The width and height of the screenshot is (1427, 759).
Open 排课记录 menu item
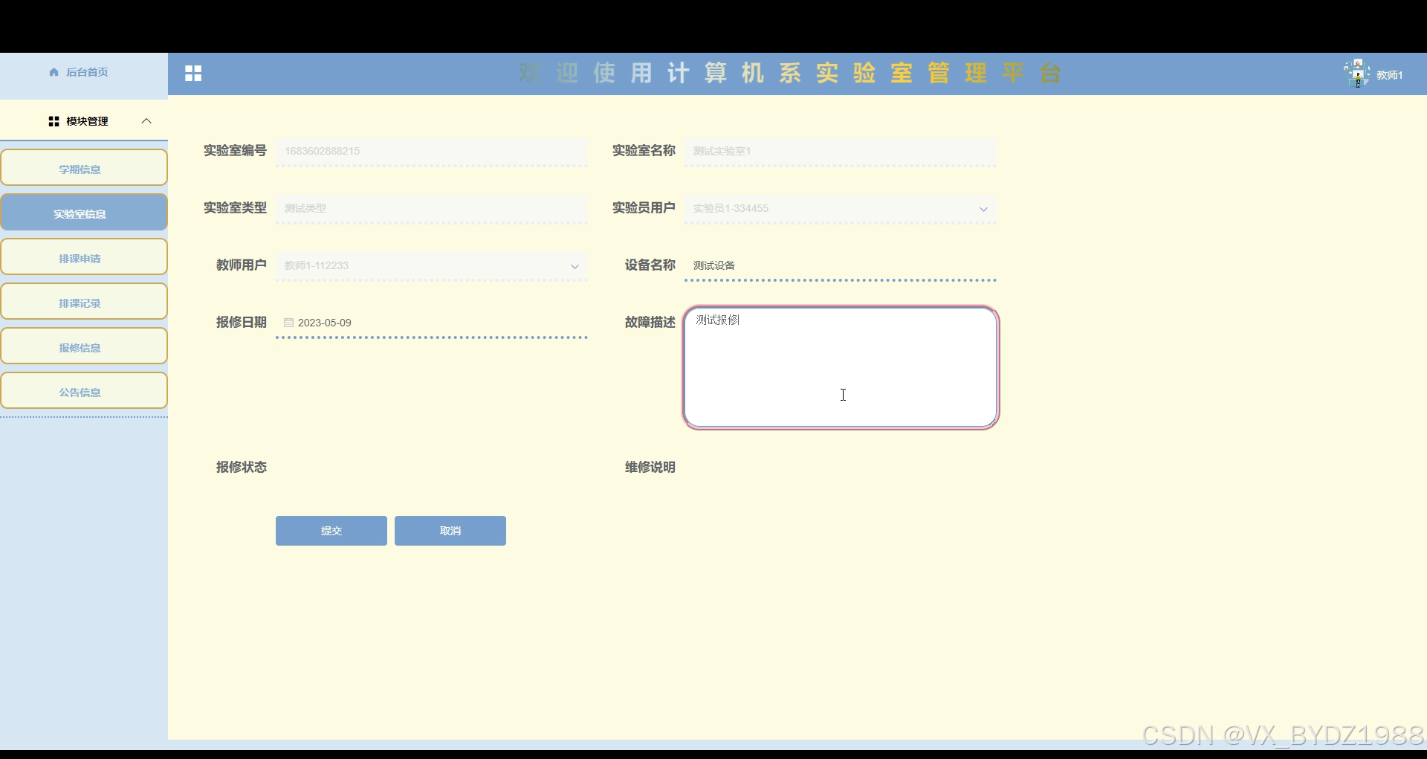coord(84,301)
